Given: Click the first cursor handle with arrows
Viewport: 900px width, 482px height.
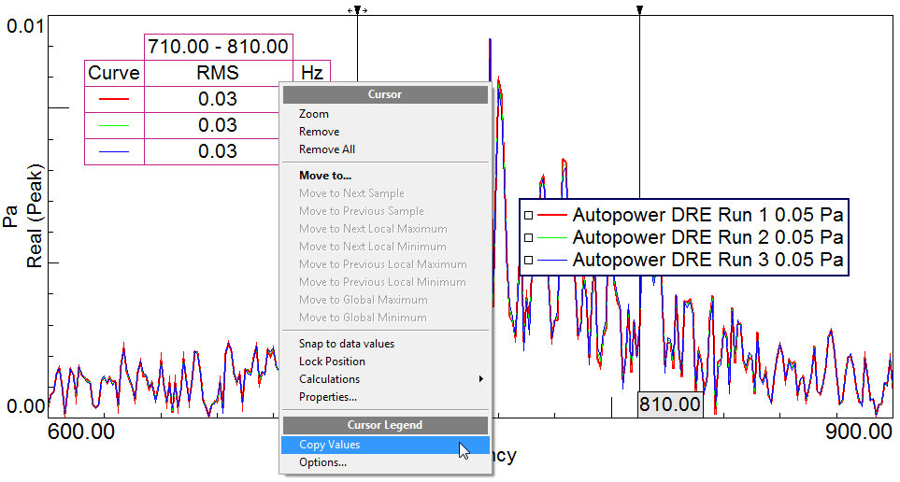Looking at the screenshot, I should [x=357, y=10].
